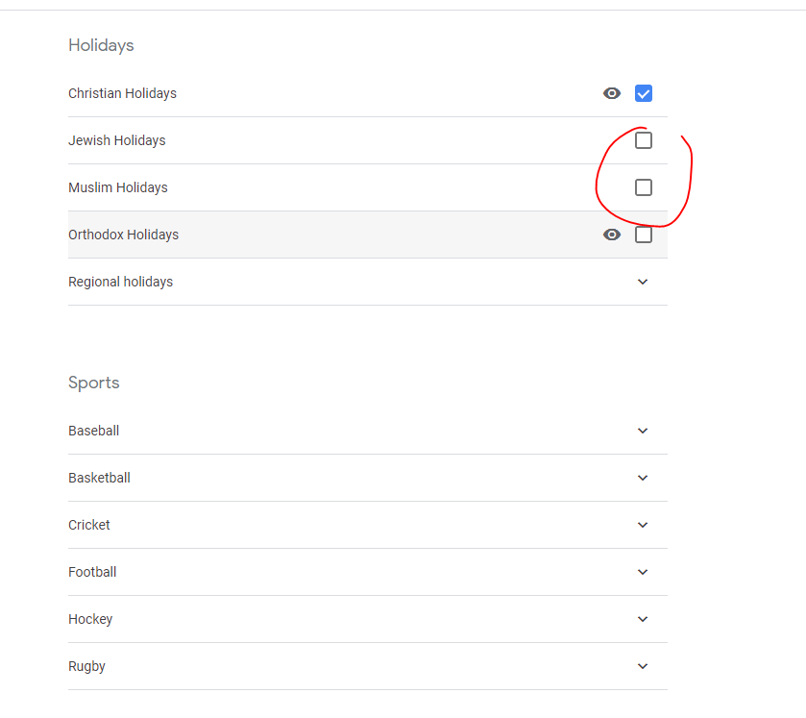Image resolution: width=806 pixels, height=718 pixels.
Task: Select the Christian Holidays label
Action: coord(122,93)
